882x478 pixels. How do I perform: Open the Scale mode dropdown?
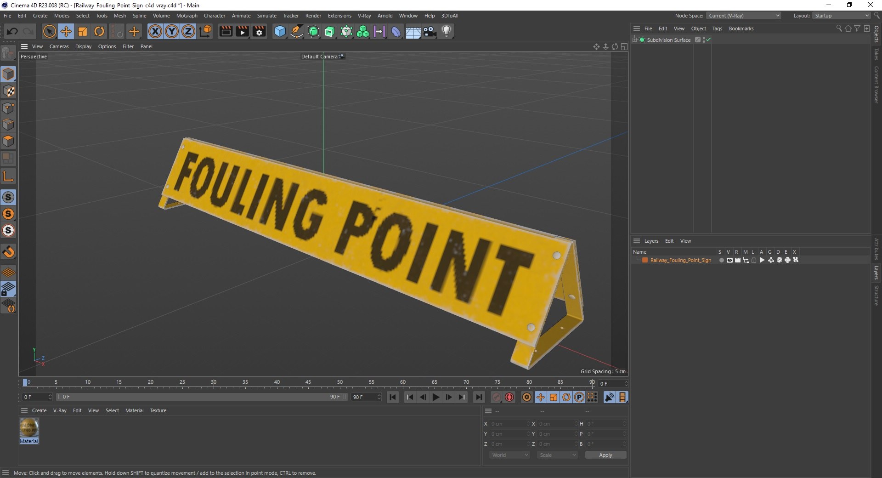click(557, 455)
